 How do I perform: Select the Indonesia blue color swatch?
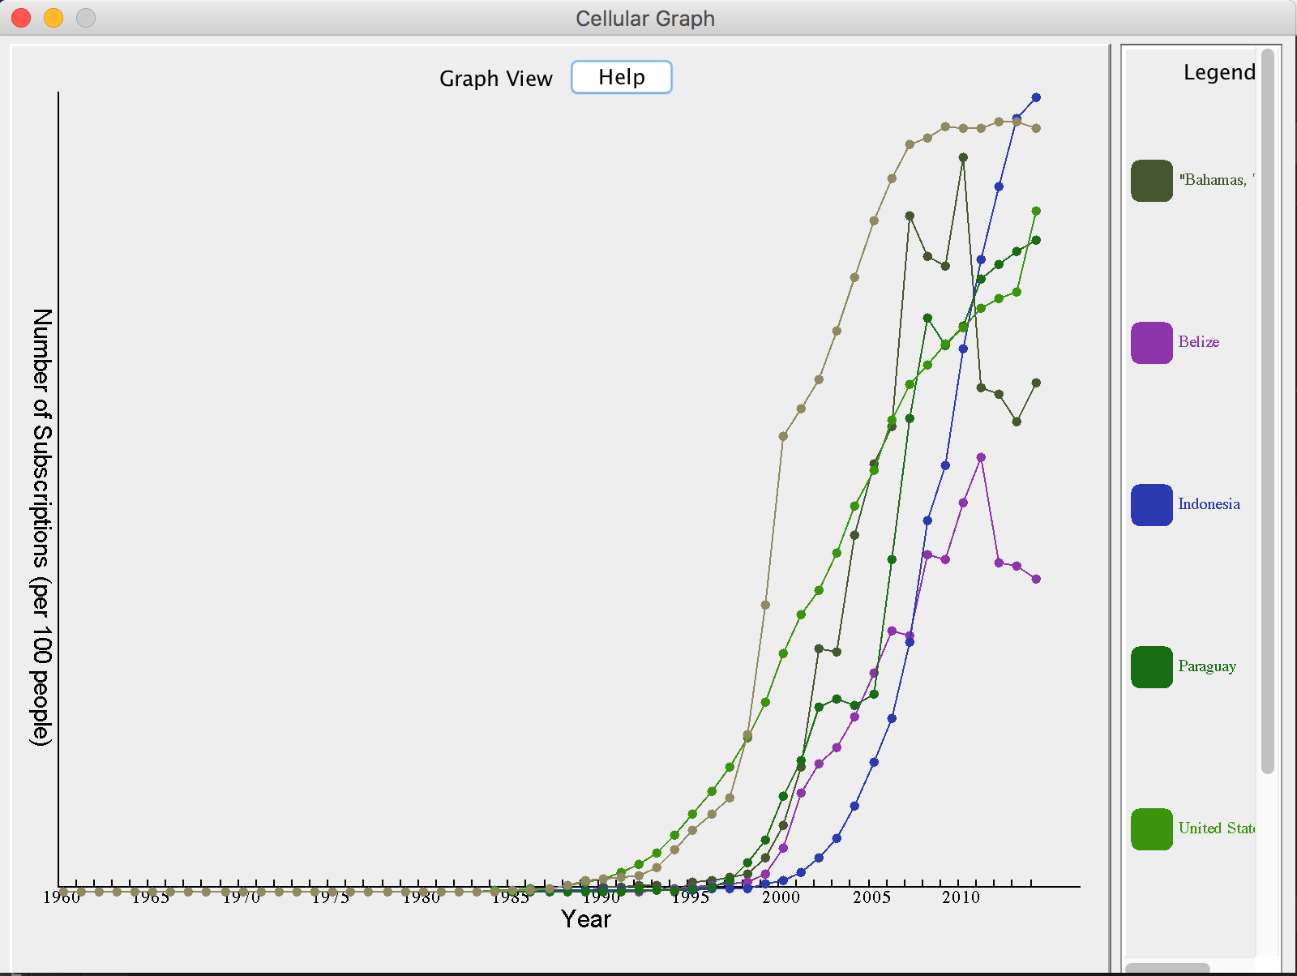tap(1151, 504)
